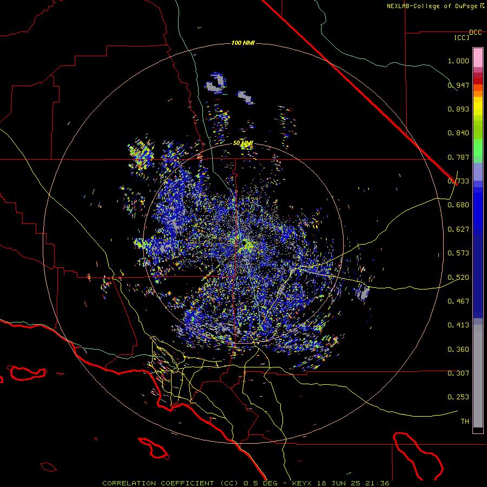Click the pink segment of the color bar
487x487 pixels.
(478, 58)
